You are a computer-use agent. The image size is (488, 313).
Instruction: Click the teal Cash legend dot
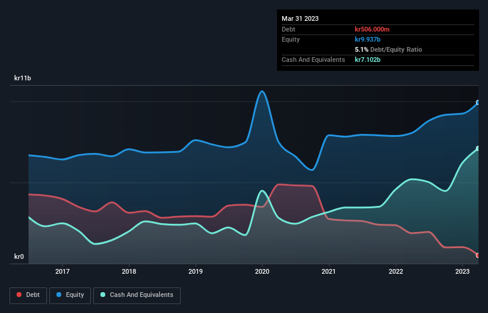coord(103,295)
